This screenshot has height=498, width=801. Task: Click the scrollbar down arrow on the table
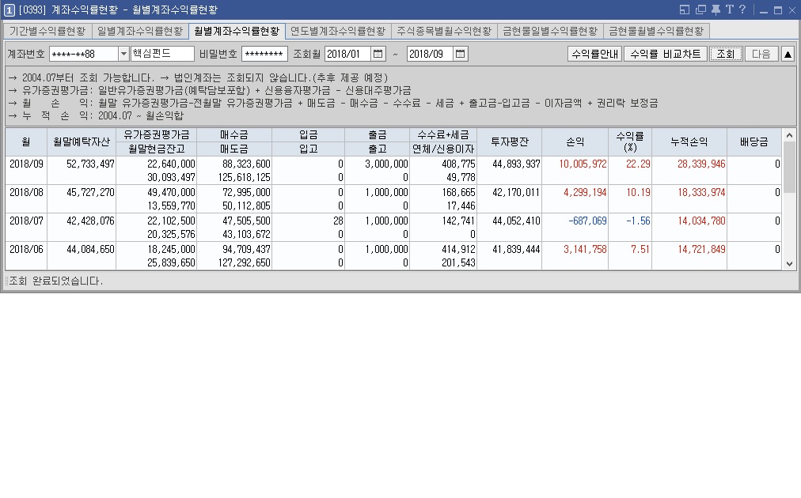790,263
